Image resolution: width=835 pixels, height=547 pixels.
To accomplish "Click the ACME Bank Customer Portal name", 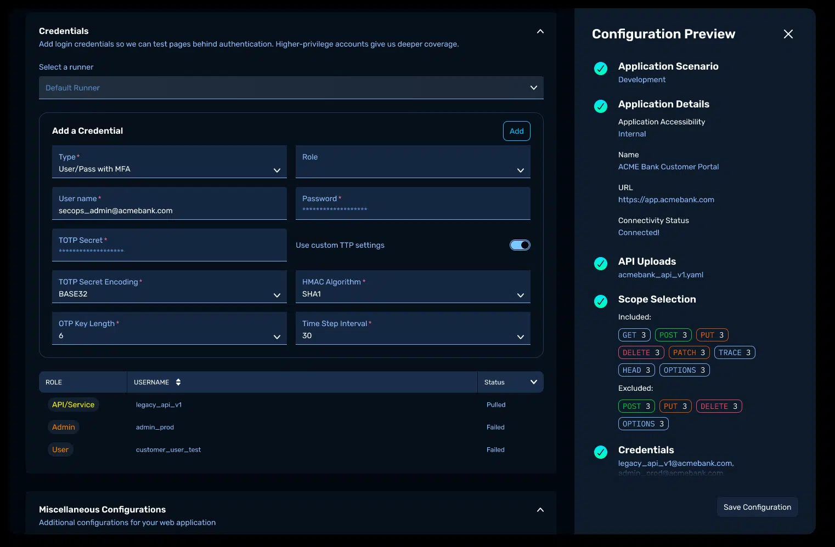I will pyautogui.click(x=668, y=167).
